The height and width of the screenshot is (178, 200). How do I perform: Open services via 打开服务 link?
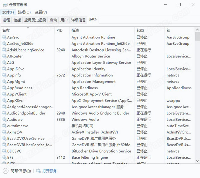(x=49, y=171)
